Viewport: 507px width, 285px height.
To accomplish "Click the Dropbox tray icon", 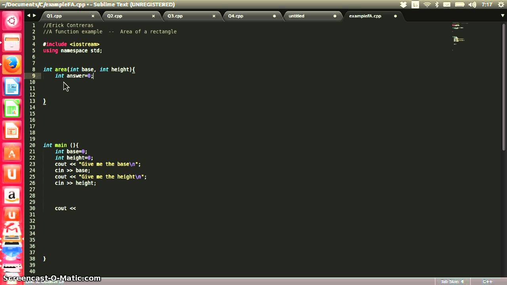I will [403, 5].
